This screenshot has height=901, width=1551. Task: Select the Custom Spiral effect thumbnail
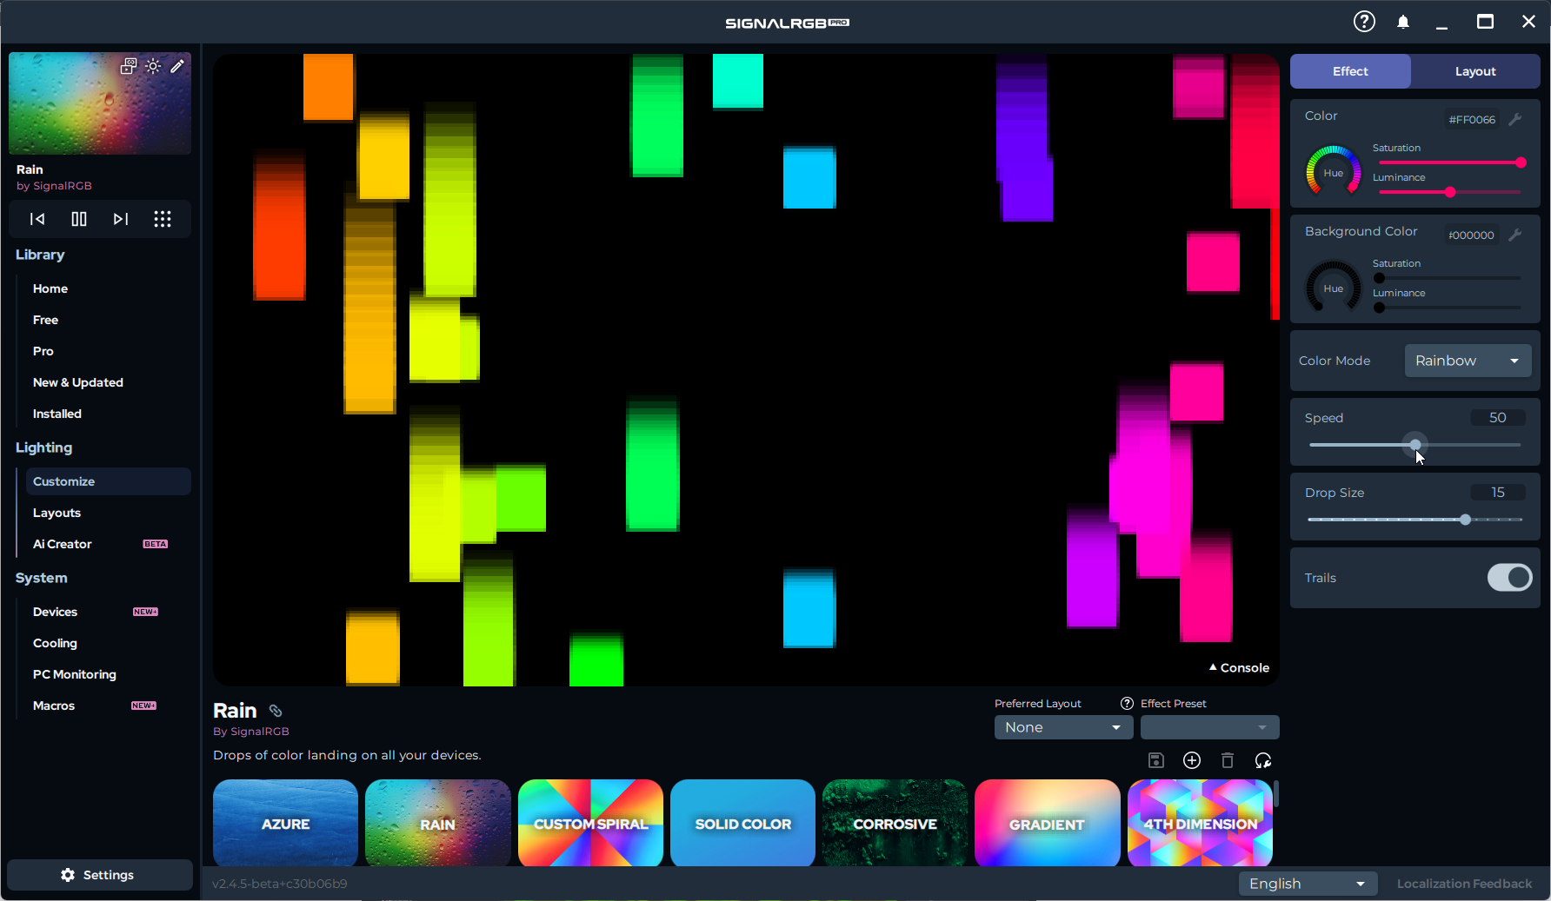[x=590, y=823]
